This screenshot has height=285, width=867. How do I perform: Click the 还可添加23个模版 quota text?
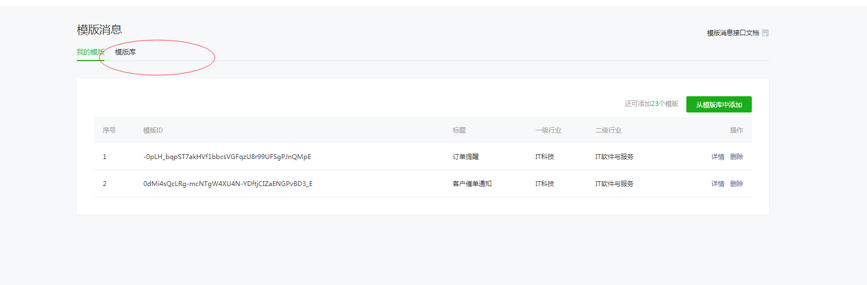pos(651,104)
